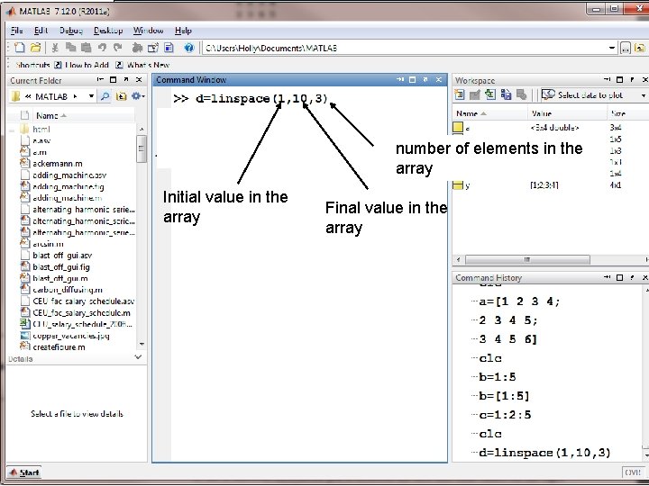The height and width of the screenshot is (486, 649).
Task: Select file carbon_diffusing.m
Action: [x=67, y=290]
